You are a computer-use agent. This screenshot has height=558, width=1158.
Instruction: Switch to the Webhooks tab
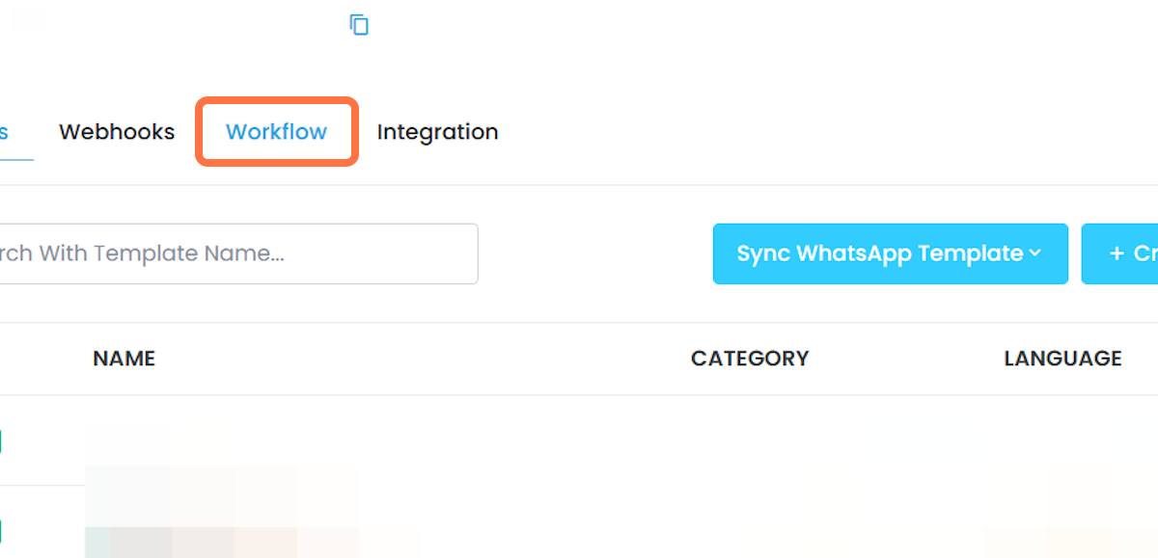(x=117, y=132)
